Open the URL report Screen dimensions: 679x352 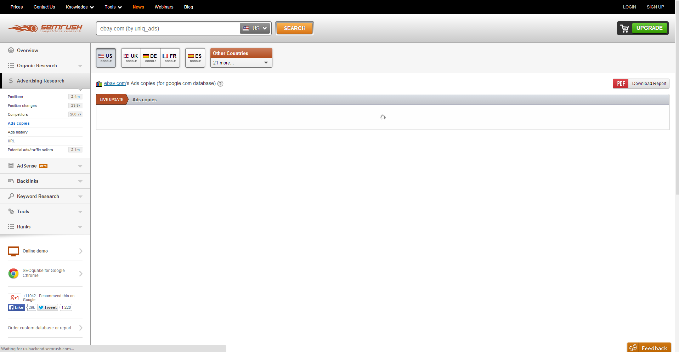[11, 141]
